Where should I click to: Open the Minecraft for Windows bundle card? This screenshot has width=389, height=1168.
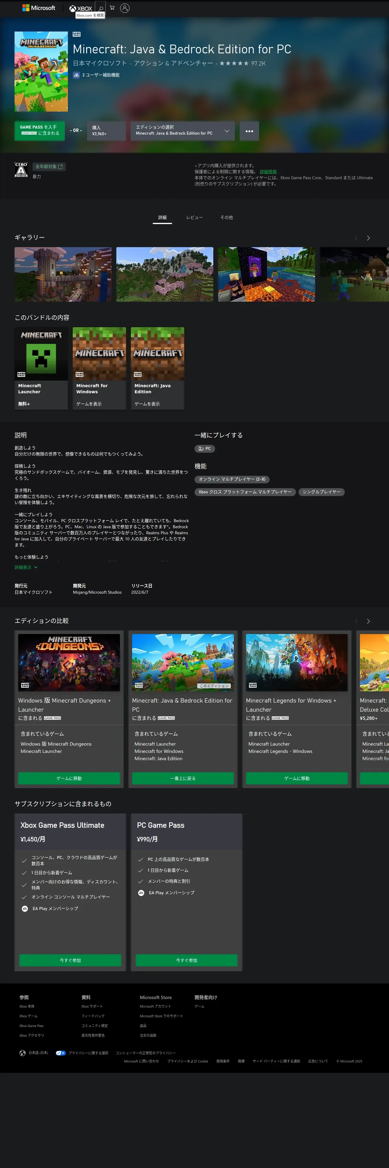tap(99, 368)
